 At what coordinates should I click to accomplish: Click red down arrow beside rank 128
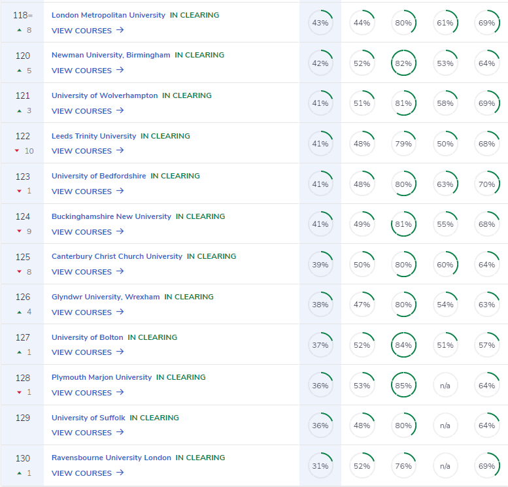(20, 392)
